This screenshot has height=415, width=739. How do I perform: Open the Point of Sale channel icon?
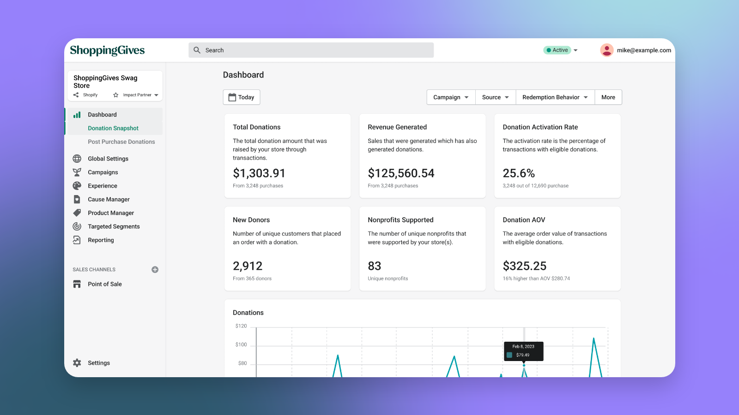point(77,284)
